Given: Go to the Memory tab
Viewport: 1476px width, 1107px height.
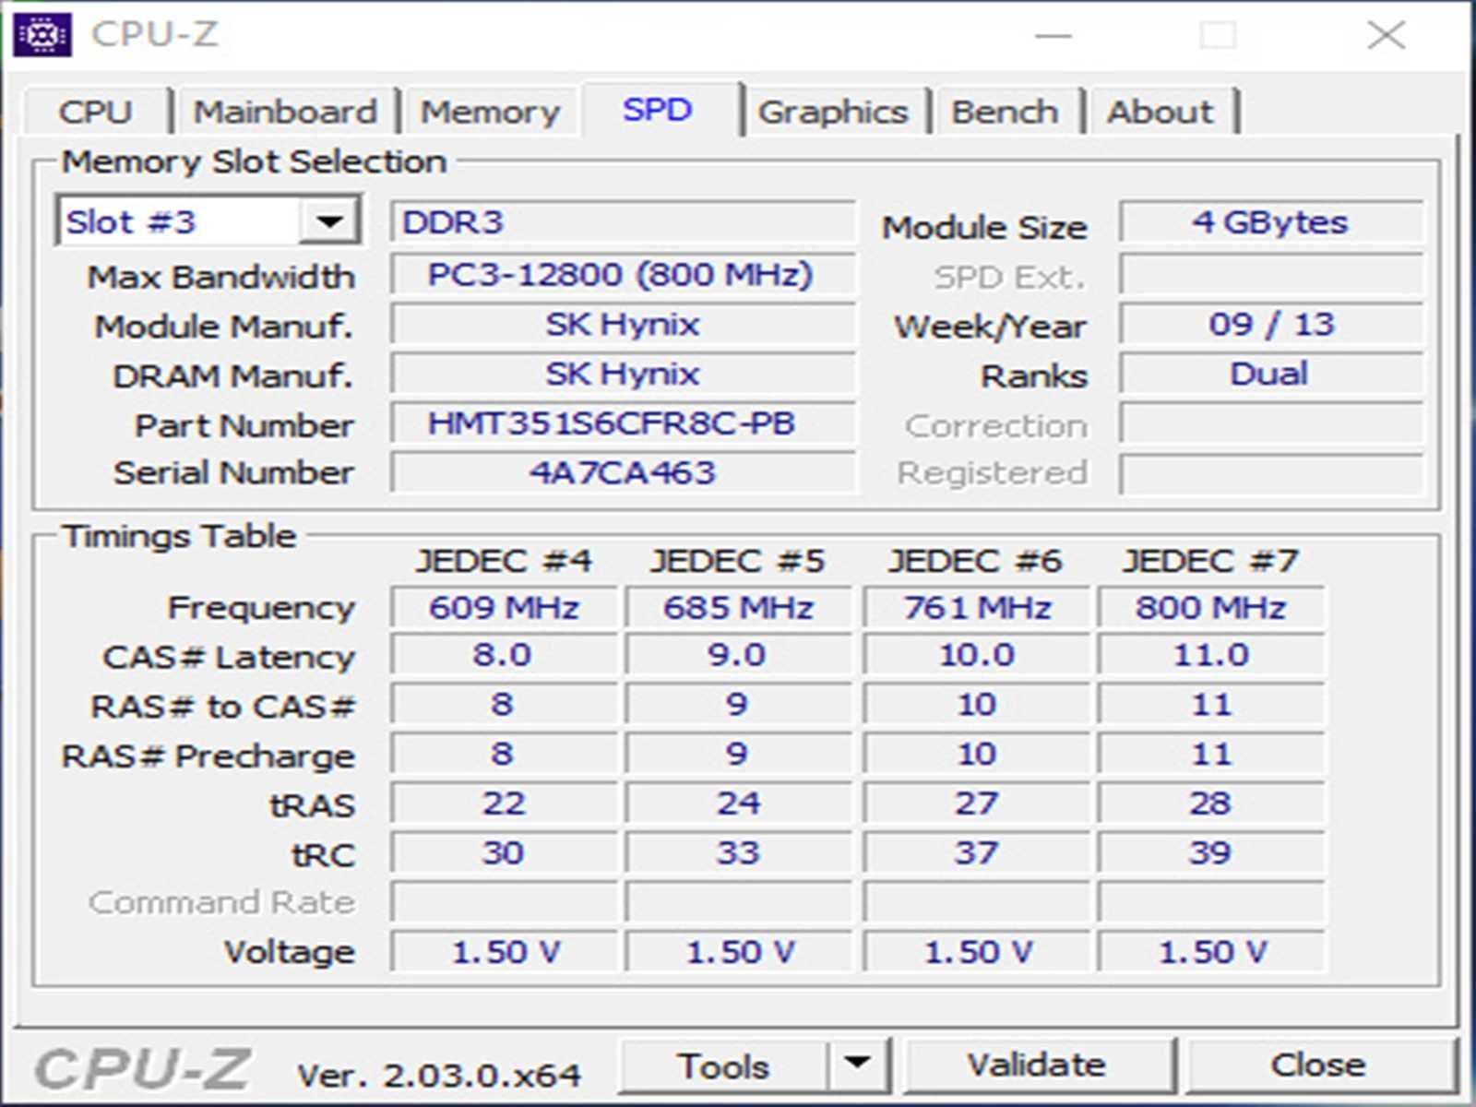Looking at the screenshot, I should tap(490, 112).
